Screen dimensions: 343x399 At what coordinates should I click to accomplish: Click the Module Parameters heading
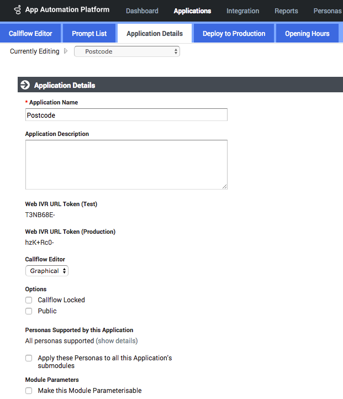(52, 380)
